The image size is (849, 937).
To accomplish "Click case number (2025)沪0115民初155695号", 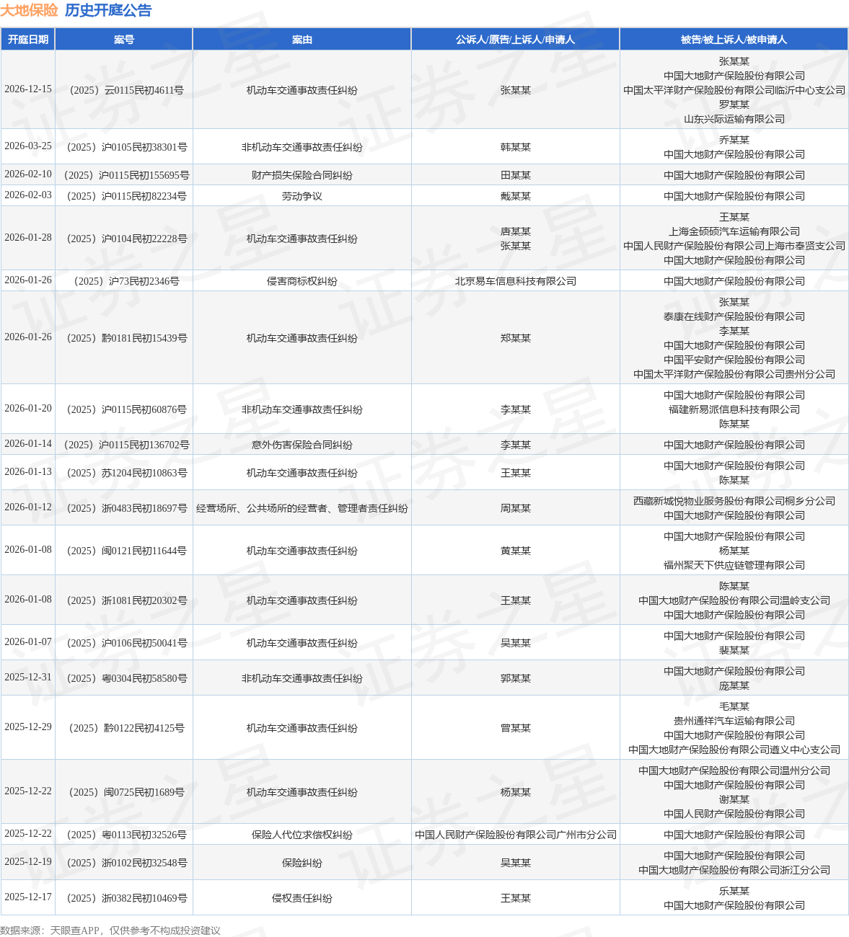I will 124,175.
